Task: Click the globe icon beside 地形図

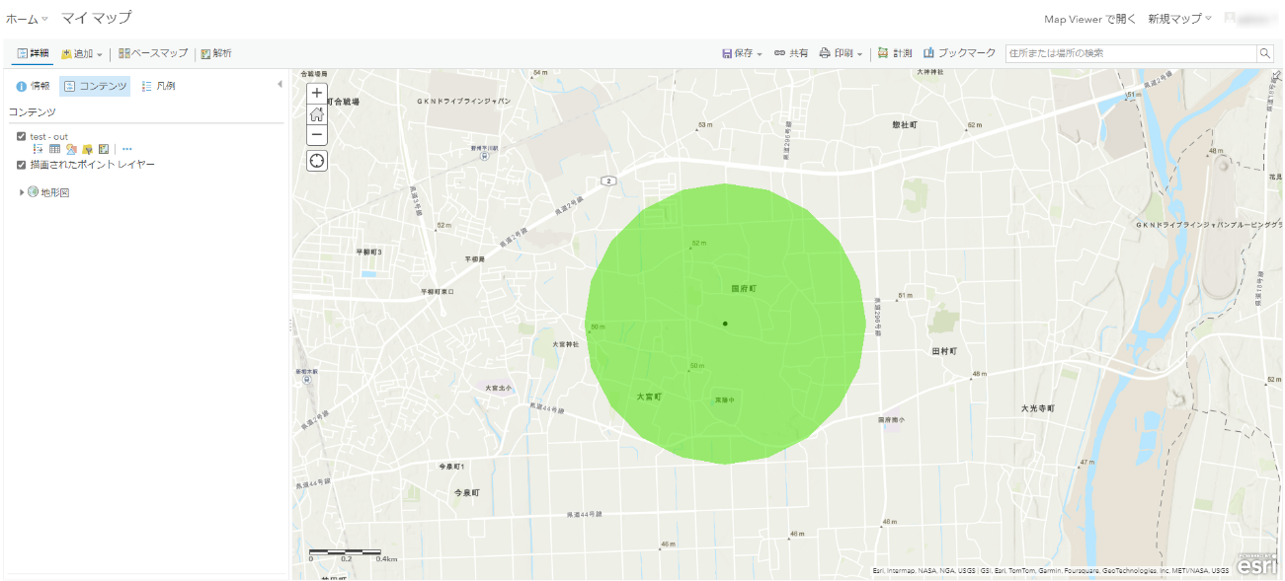Action: tap(34, 192)
